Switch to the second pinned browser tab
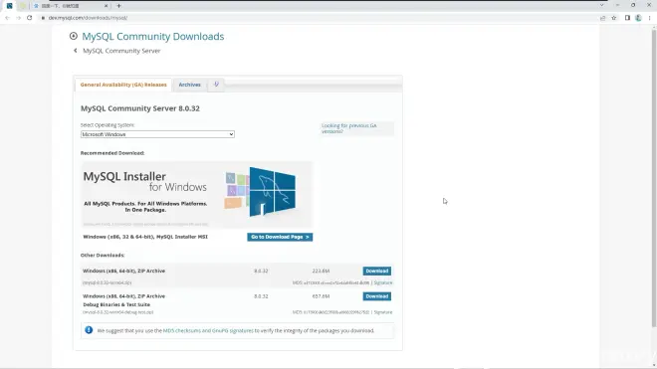Viewport: 657px width, 369px height. [23, 6]
